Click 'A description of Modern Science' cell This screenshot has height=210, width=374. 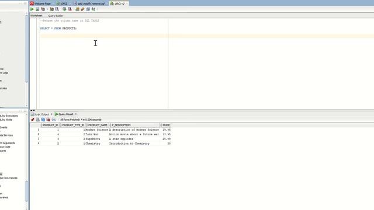pos(134,129)
